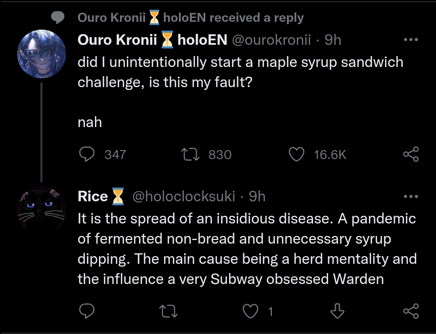Open the 9h timestamp on Rice's reply

[257, 196]
